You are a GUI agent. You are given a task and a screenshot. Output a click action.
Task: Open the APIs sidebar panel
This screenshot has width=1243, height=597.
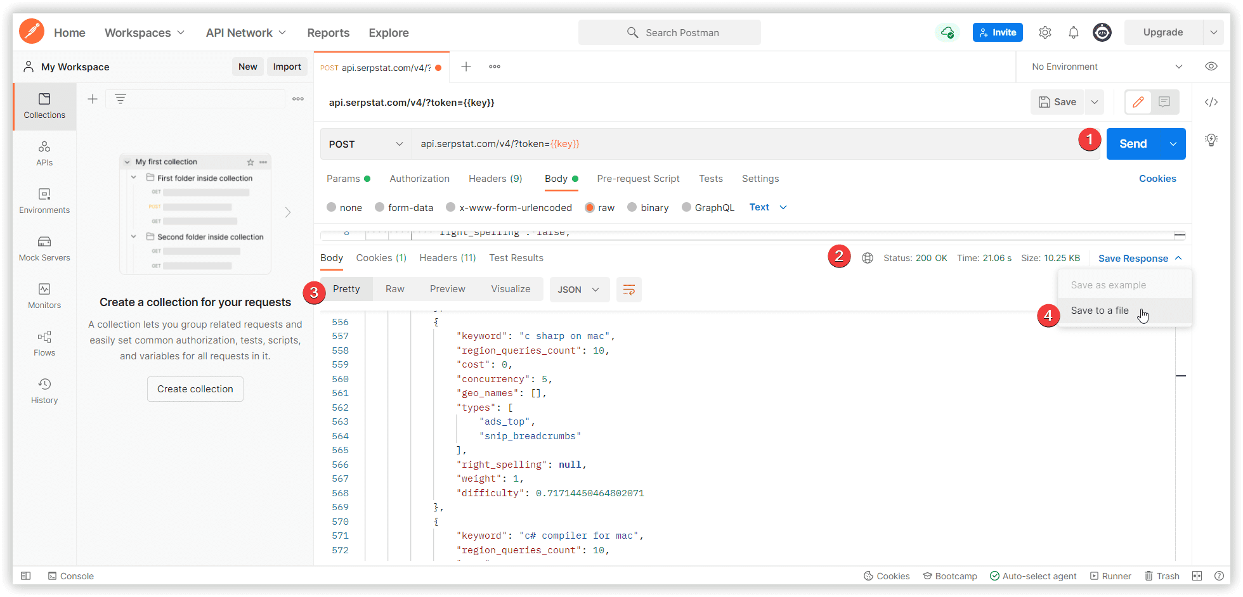click(x=44, y=153)
